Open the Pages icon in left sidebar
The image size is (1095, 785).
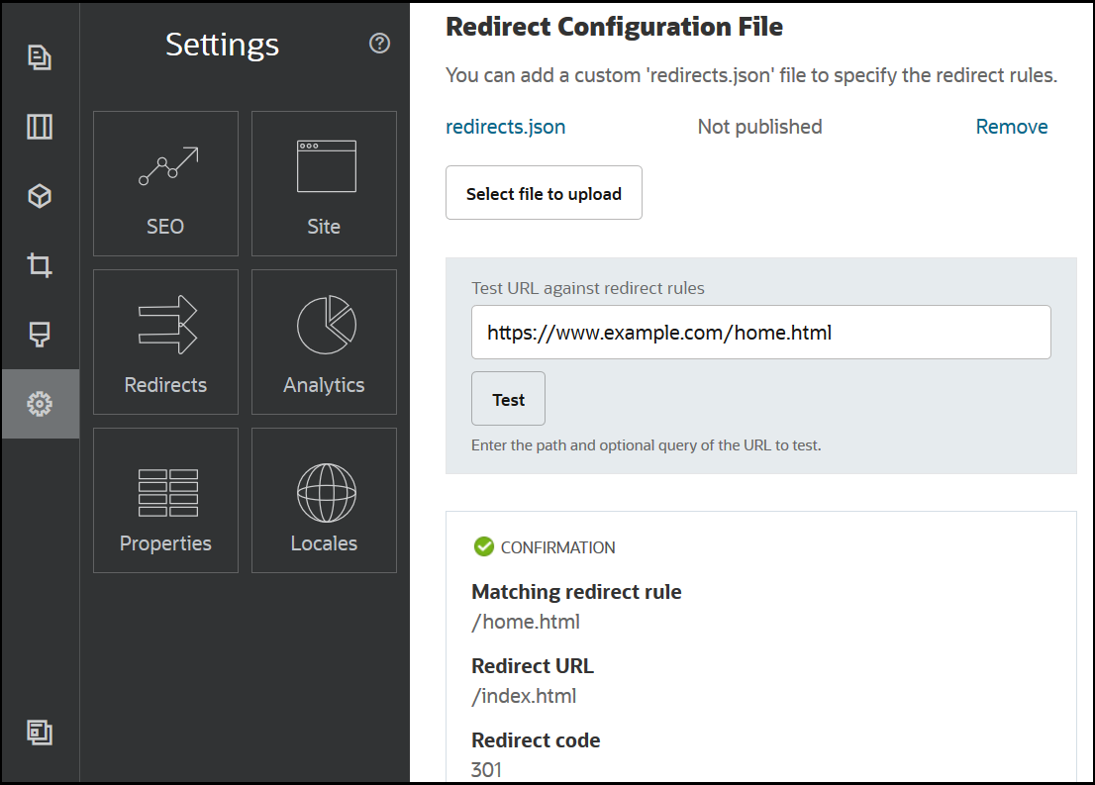(x=40, y=57)
